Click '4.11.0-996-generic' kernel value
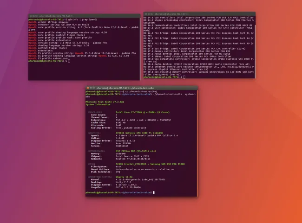Image resolution: width=302 pixels, height=223 pixels. [x=140, y=180]
